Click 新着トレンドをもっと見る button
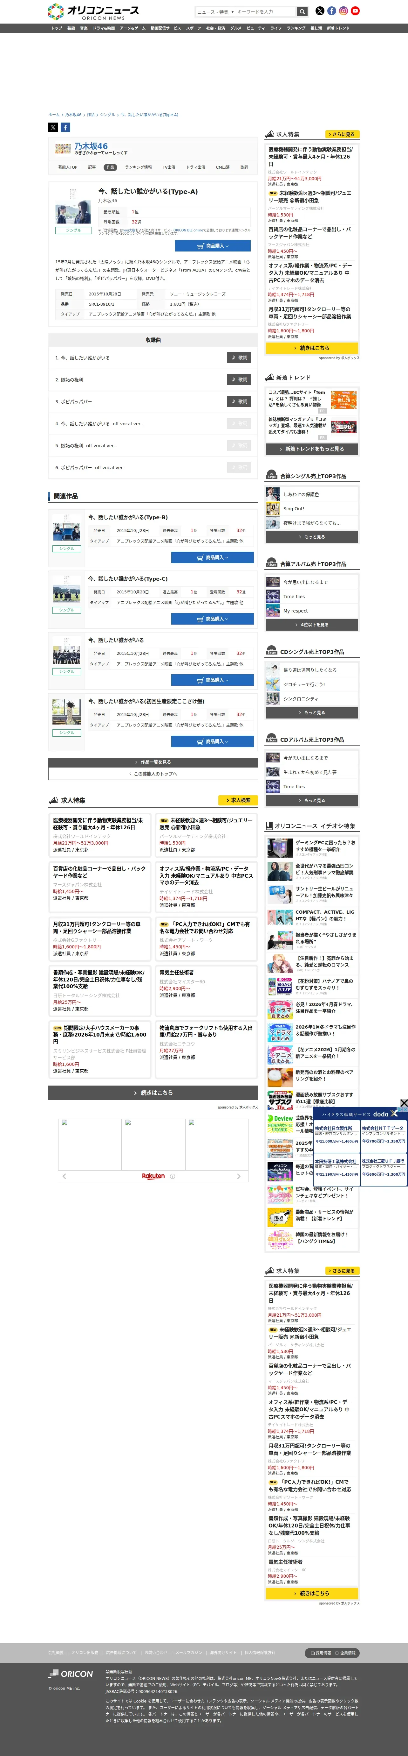 click(312, 449)
